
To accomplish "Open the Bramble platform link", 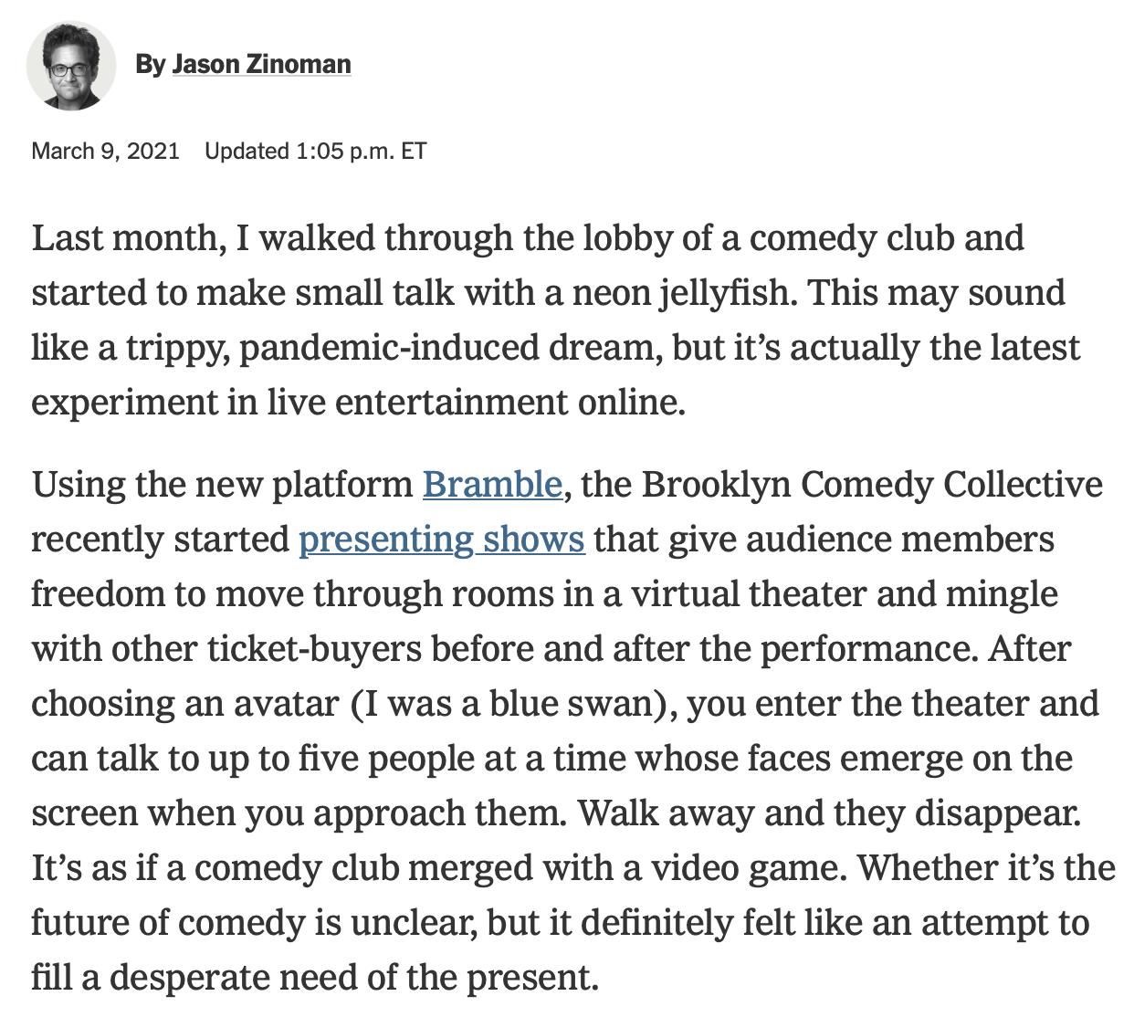I will tap(492, 484).
